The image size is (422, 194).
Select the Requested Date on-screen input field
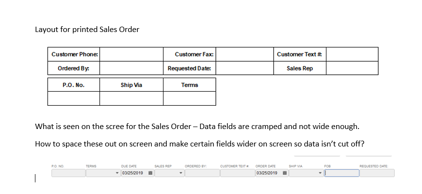(377, 173)
